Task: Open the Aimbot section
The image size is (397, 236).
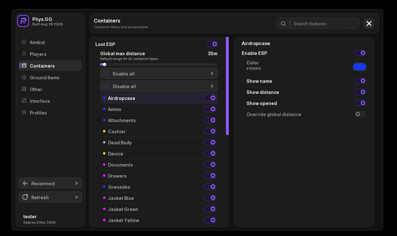Action: pyautogui.click(x=51, y=42)
